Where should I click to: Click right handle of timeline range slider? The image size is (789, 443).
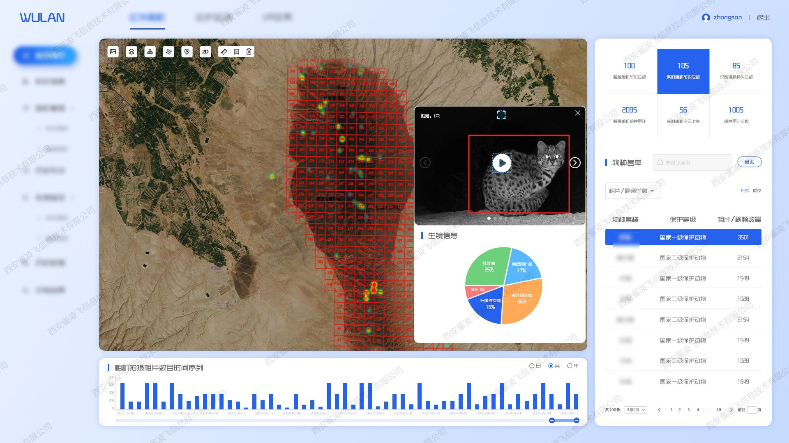(577, 420)
